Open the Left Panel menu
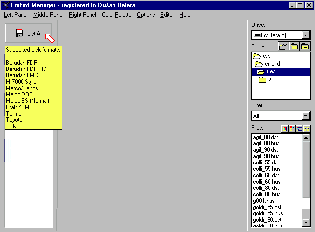 16,15
